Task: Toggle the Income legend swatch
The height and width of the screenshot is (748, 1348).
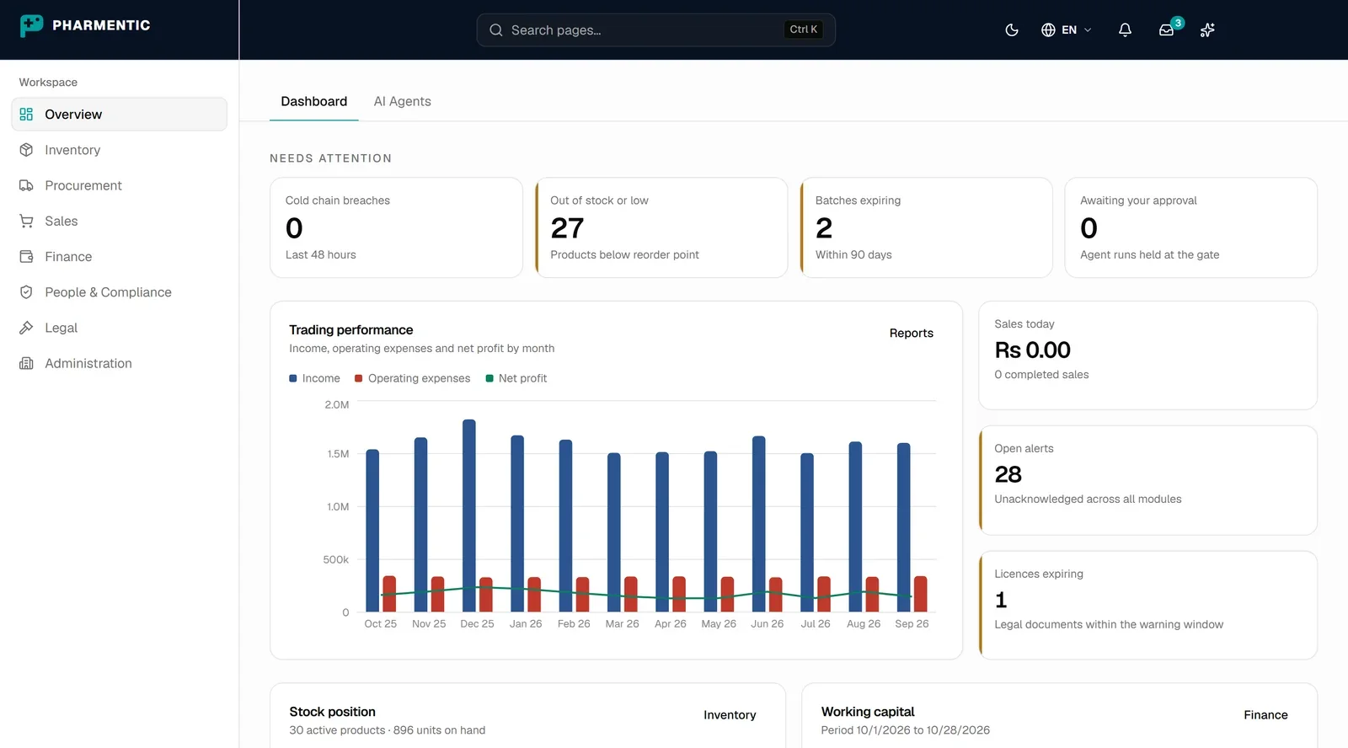Action: tap(293, 378)
